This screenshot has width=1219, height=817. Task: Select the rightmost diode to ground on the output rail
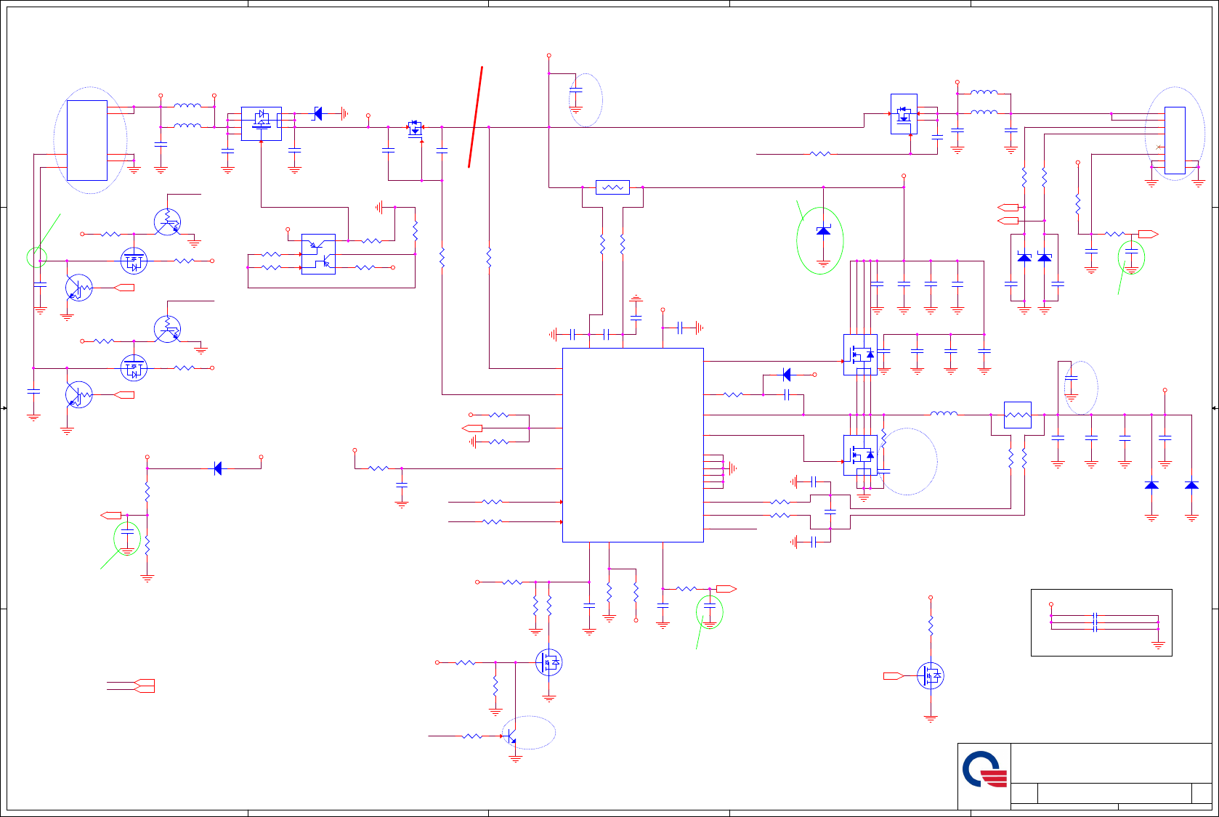coord(1191,485)
